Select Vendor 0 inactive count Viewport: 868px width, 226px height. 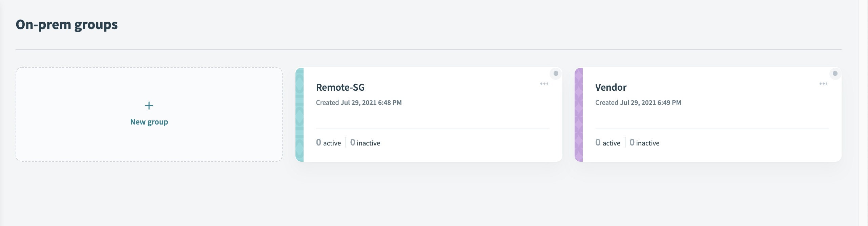644,143
